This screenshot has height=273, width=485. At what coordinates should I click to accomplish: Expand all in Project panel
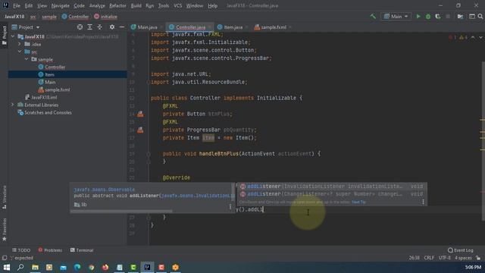click(x=89, y=27)
